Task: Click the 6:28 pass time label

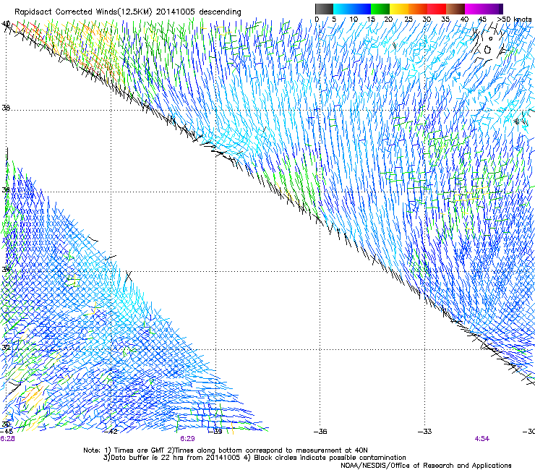Action: (7, 439)
